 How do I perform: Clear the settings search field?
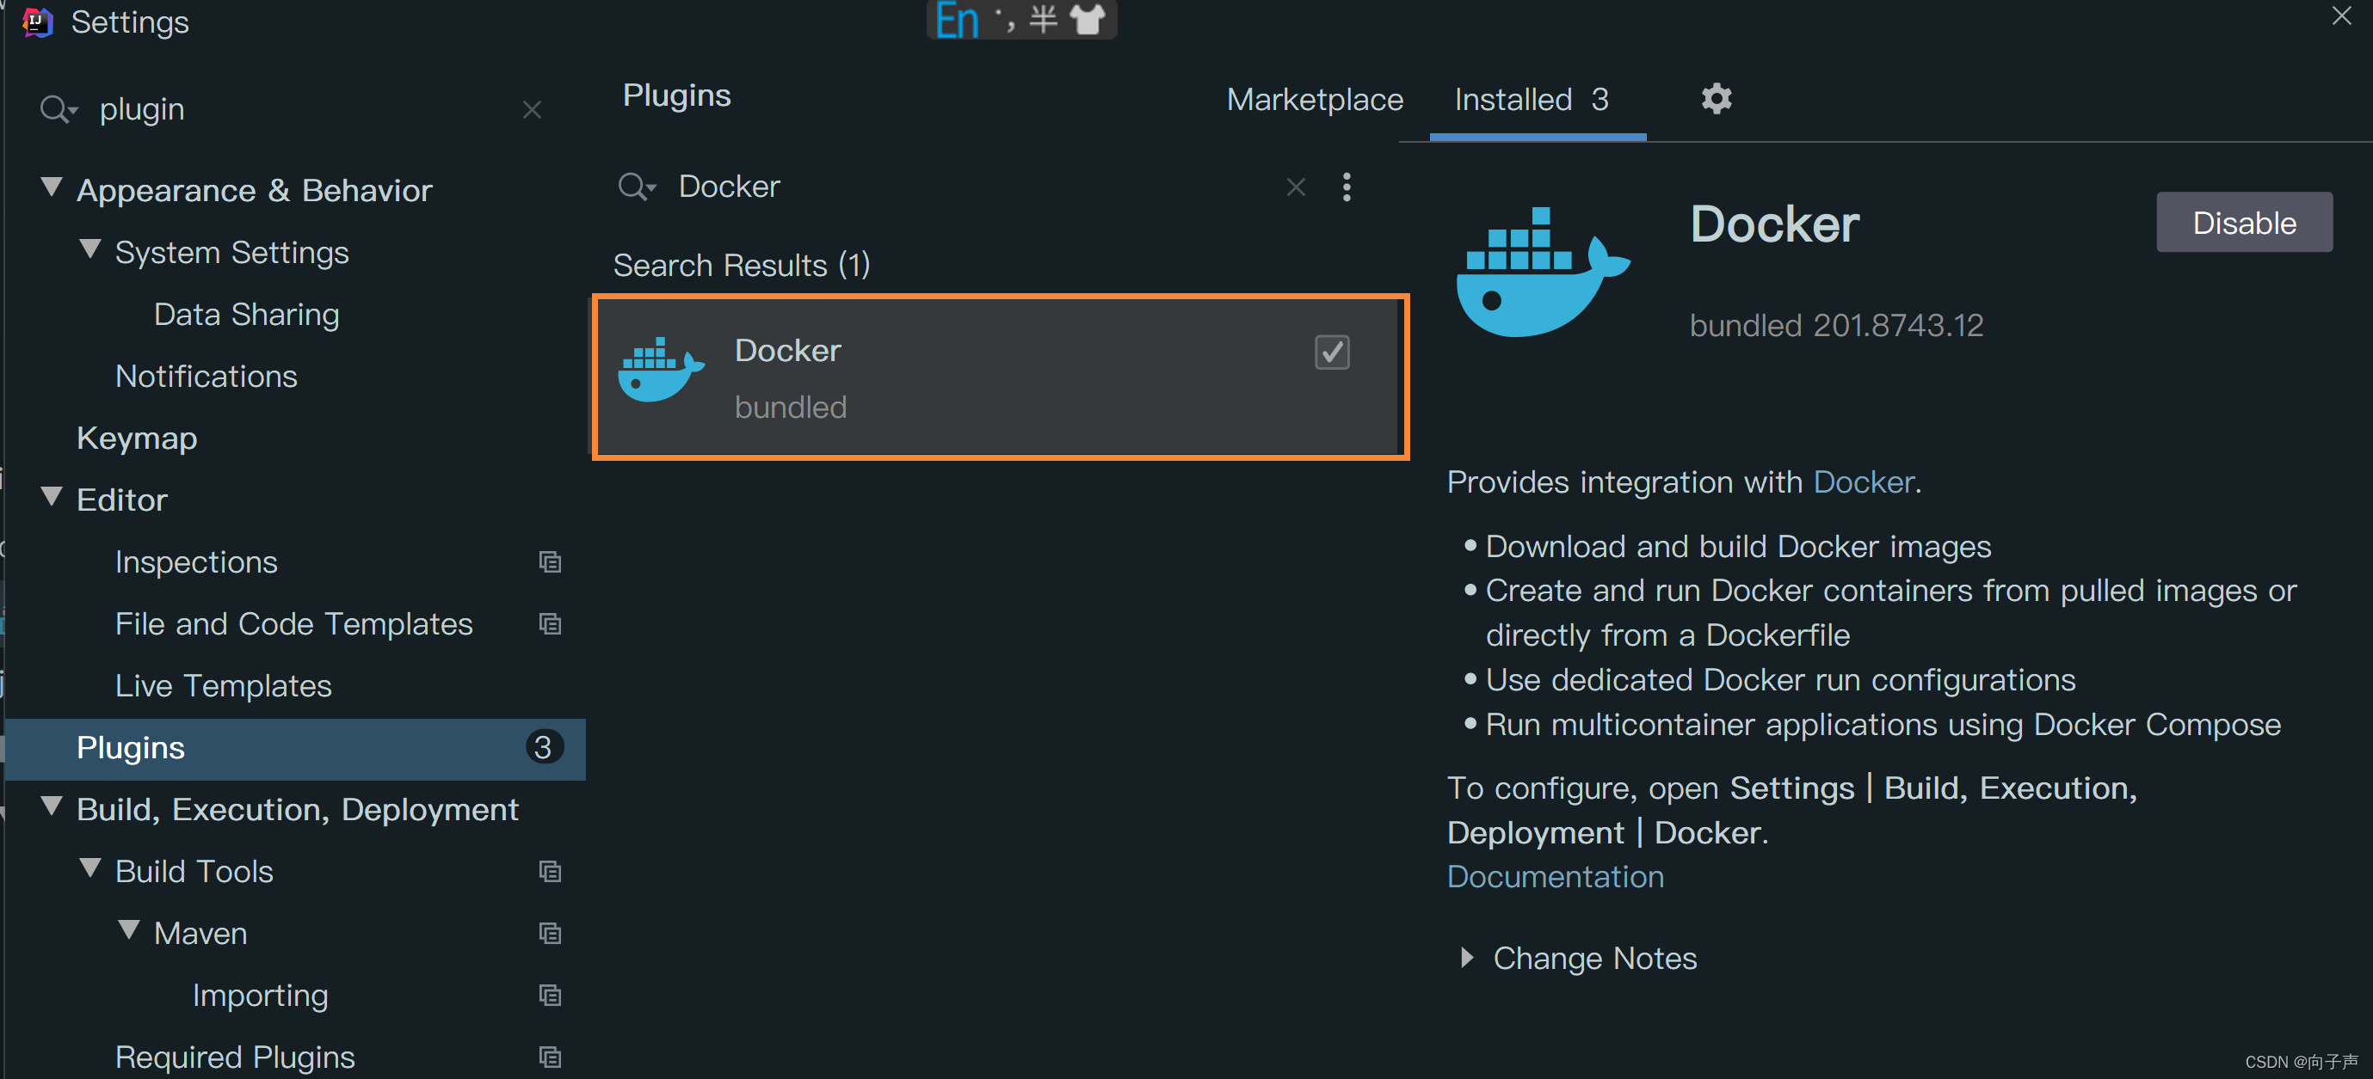(532, 109)
